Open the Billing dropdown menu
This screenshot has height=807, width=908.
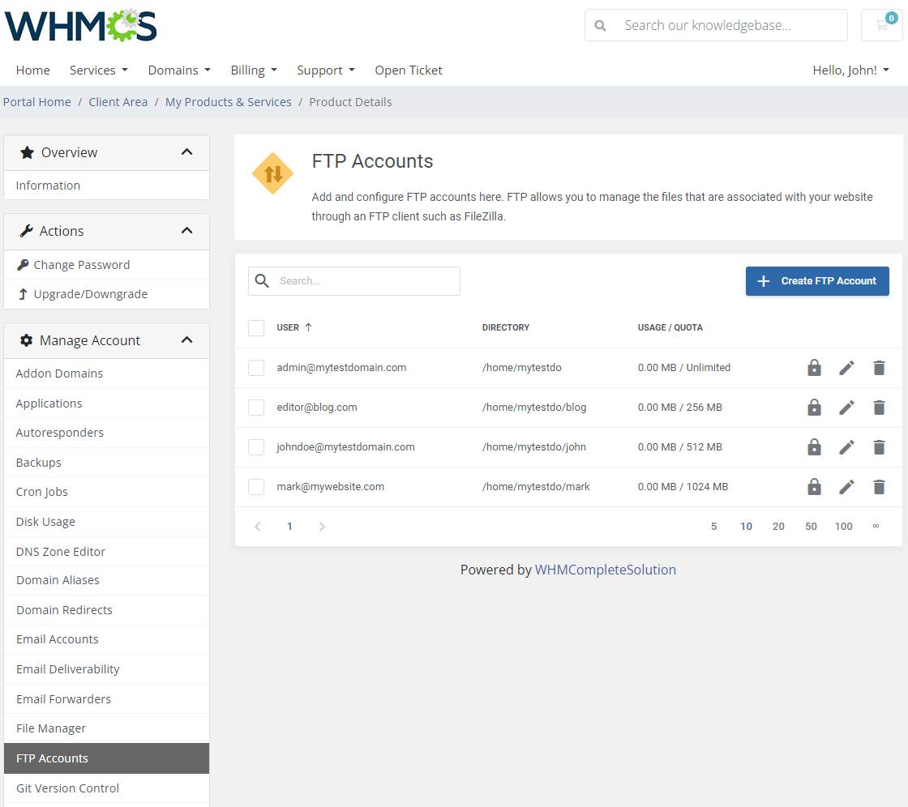point(254,70)
